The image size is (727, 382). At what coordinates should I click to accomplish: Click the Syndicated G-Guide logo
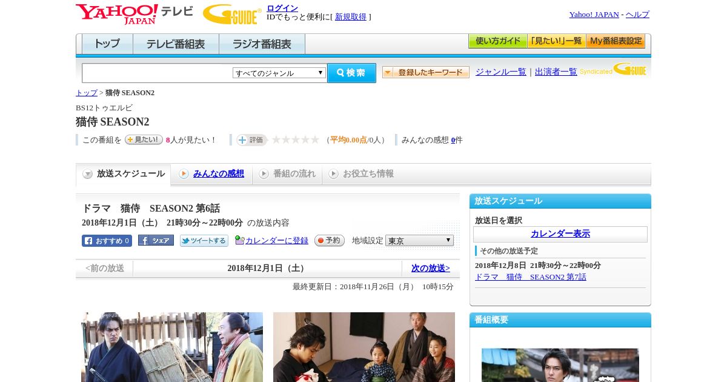[613, 70]
